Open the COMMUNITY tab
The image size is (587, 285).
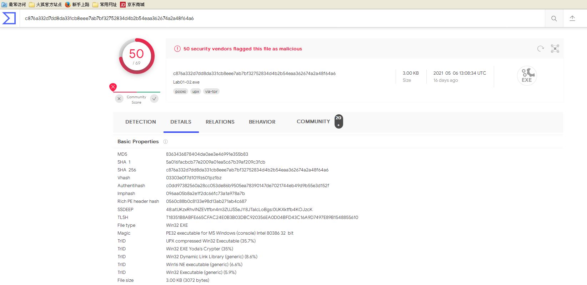tap(313, 121)
